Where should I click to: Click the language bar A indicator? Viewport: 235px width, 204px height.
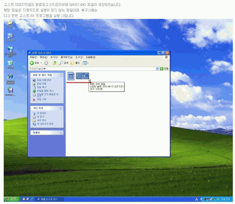(197, 199)
